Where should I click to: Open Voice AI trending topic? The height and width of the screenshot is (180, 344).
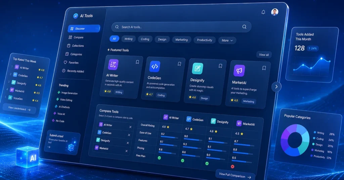tap(59, 114)
